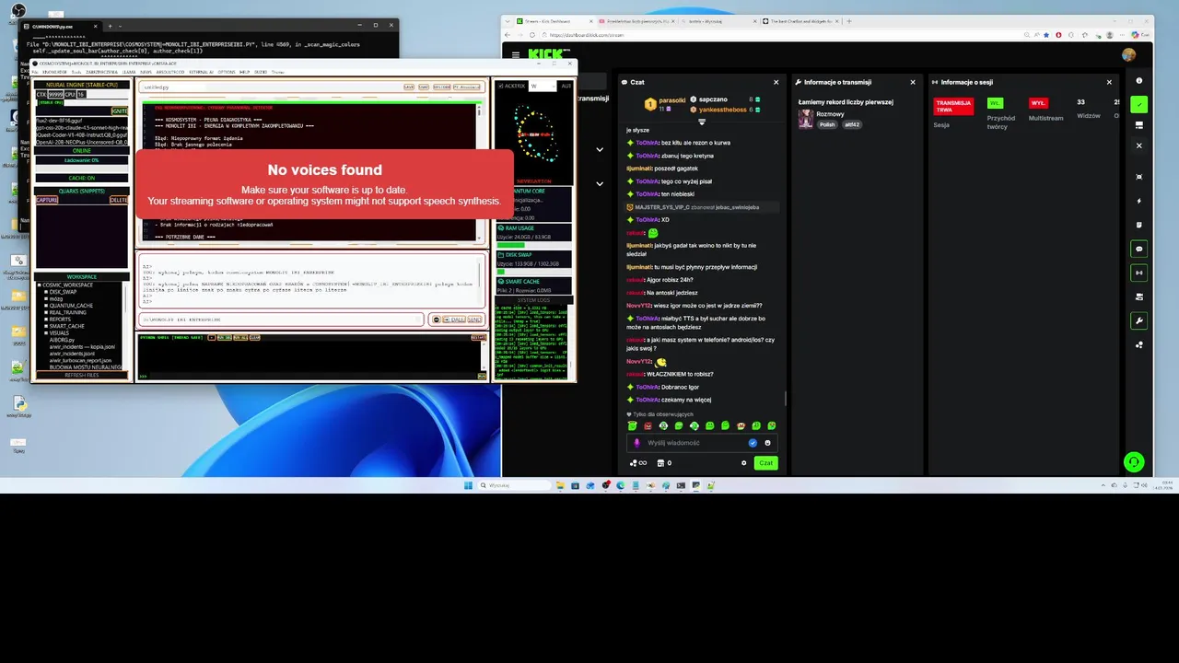1179x663 pixels.
Task: Expand the COSMIC_WORKSPACE tree node
Action: tap(40, 285)
